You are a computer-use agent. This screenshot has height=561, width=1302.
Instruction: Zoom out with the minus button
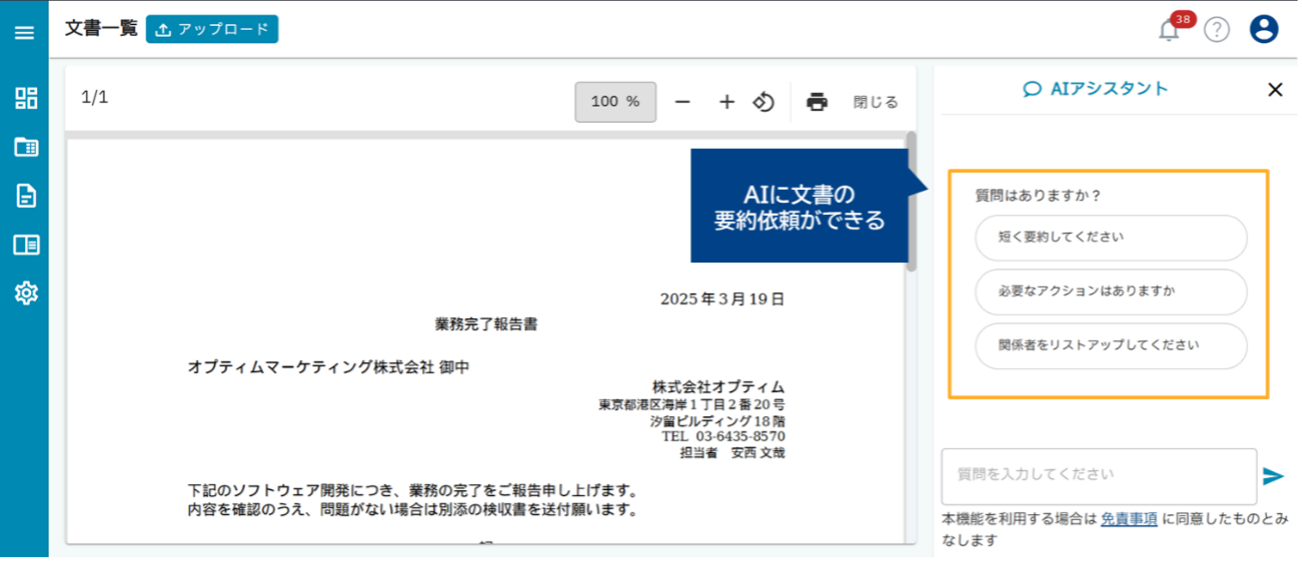click(683, 102)
